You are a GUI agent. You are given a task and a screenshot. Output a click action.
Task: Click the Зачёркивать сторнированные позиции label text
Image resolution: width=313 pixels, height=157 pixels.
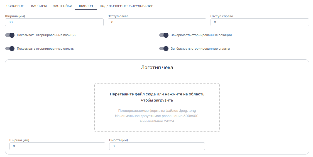(201, 35)
